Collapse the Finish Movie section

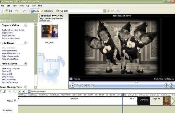[x=26, y=64]
